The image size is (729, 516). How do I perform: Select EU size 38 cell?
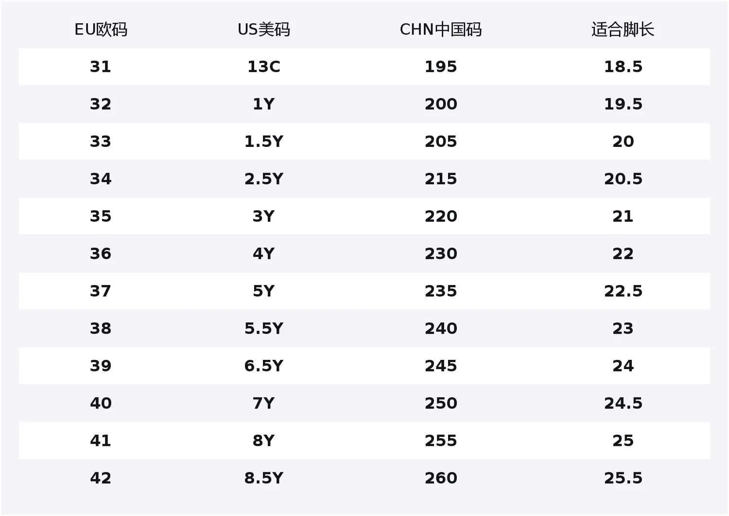(101, 329)
